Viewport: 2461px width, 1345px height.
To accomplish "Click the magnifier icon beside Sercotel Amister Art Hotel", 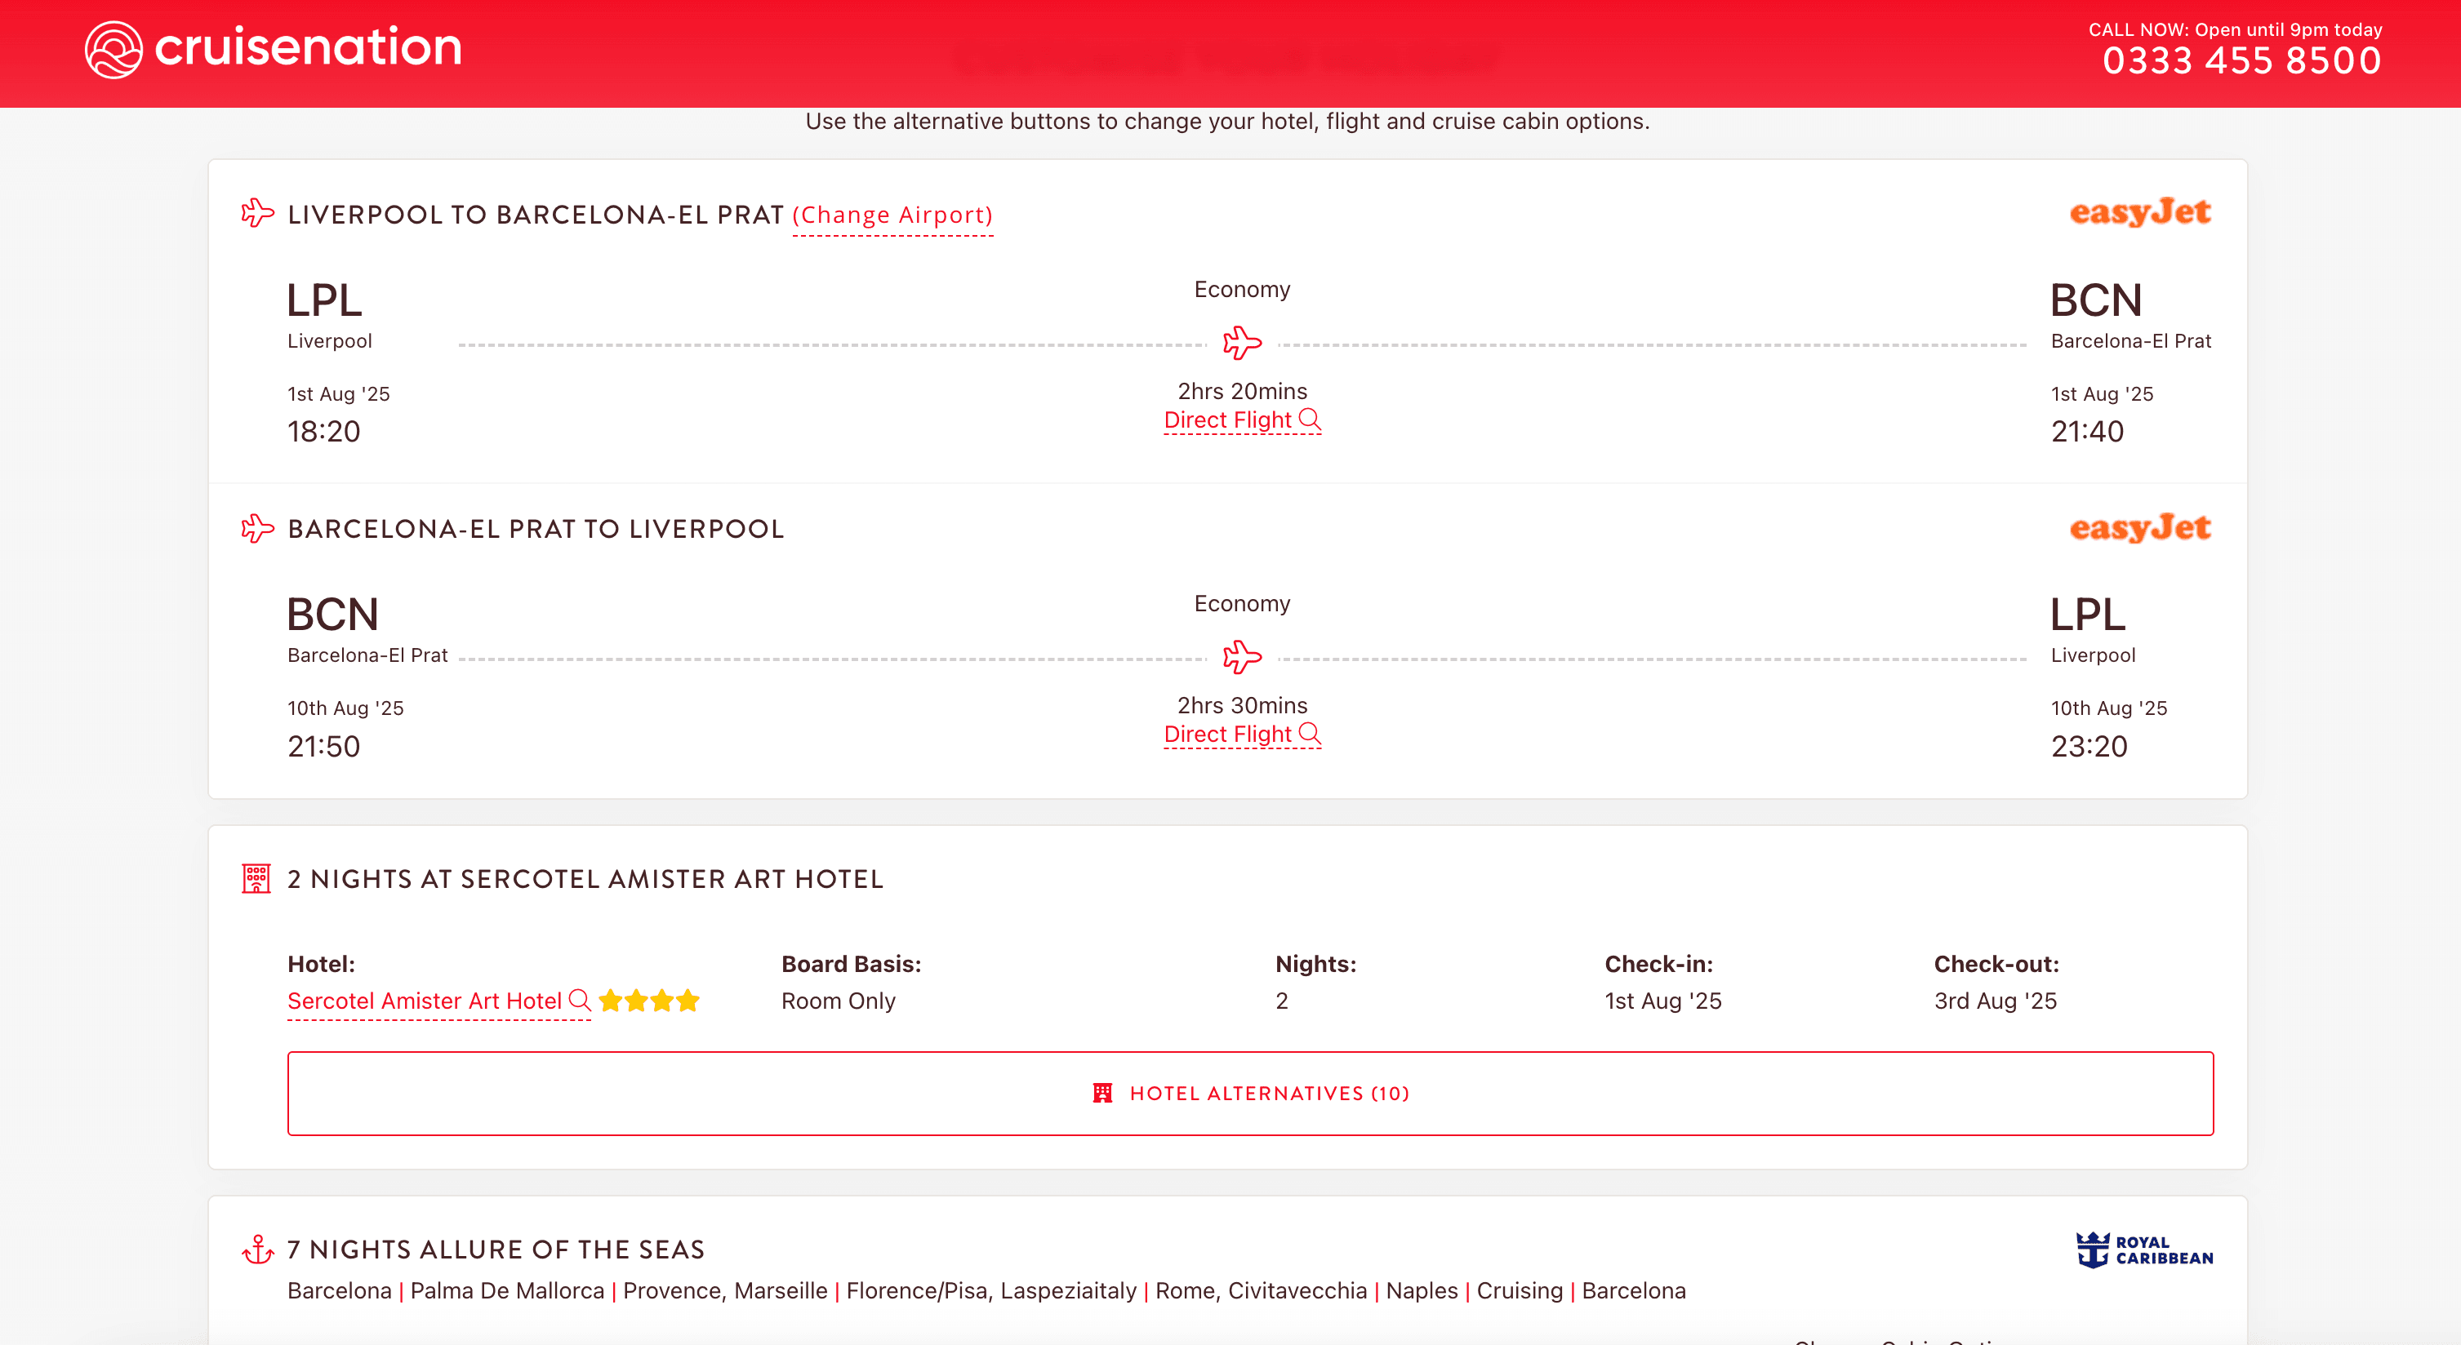I will [x=580, y=1000].
